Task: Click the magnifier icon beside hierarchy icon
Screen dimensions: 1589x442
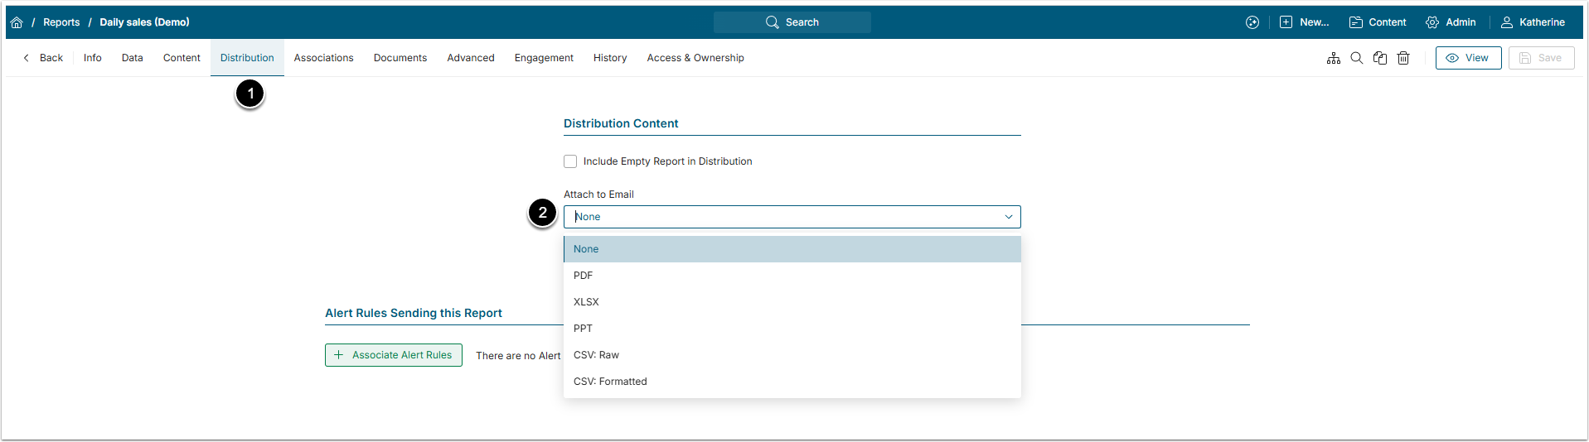Action: click(1356, 58)
